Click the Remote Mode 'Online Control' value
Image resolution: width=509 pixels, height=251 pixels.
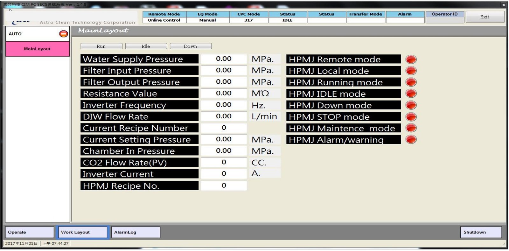click(164, 20)
